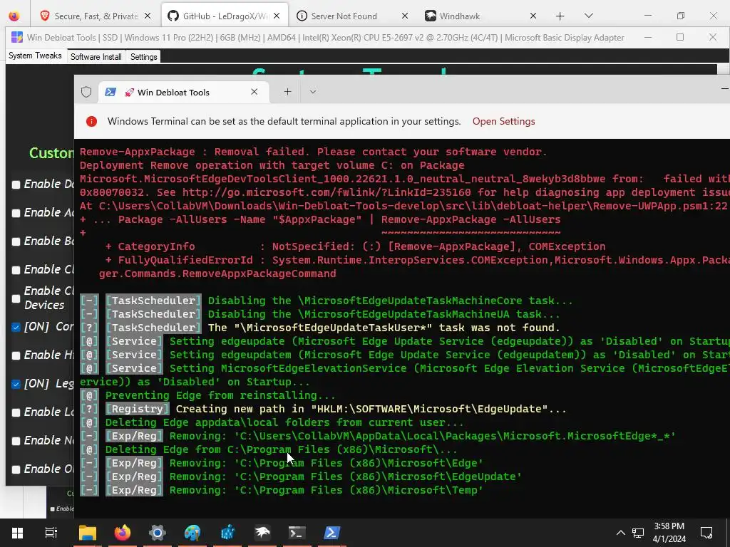This screenshot has width=730, height=547.
Task: Switch to Firefox on taskbar
Action: point(123,533)
